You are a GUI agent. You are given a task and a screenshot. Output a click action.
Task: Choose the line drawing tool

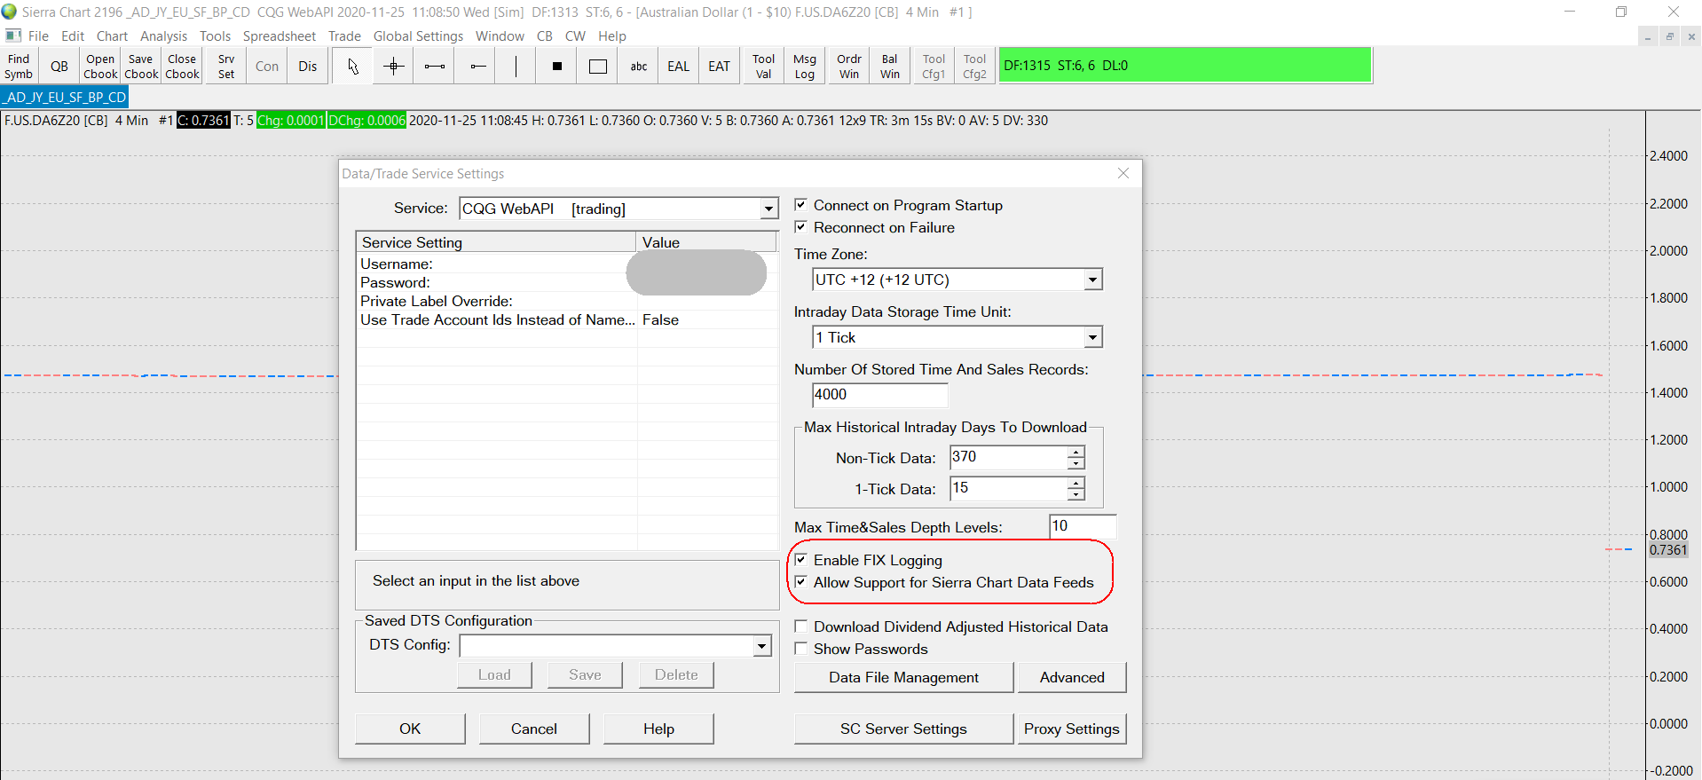435,67
